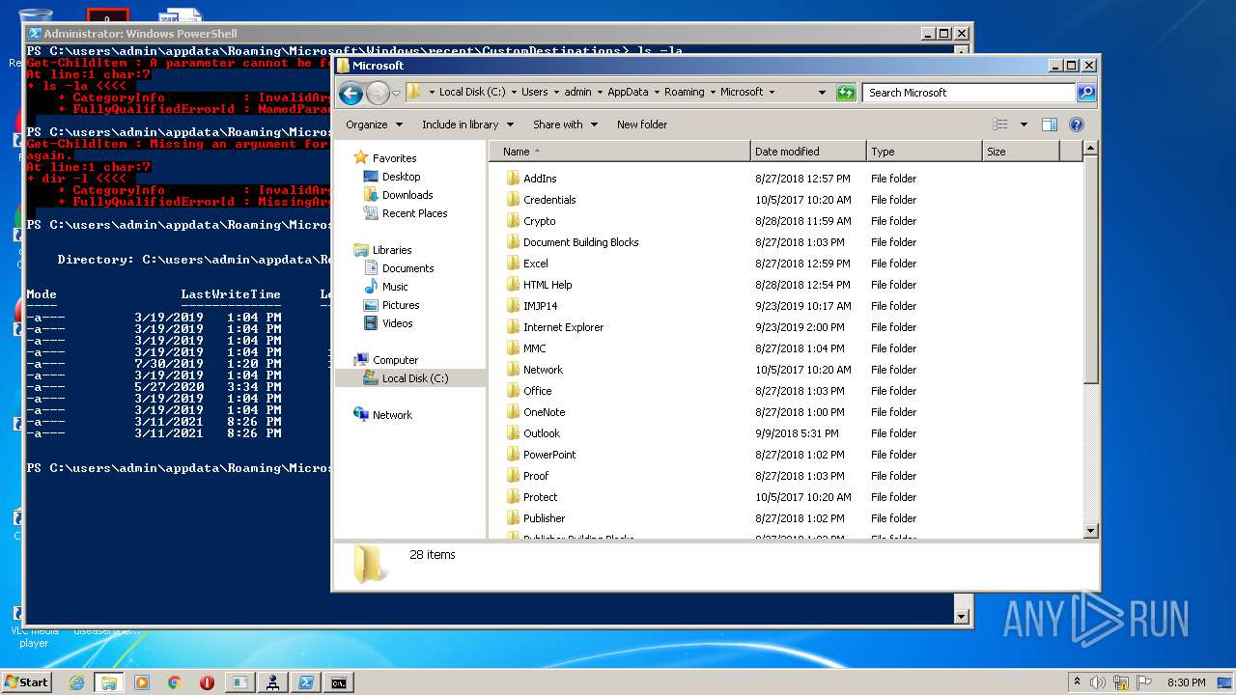The image size is (1236, 695).
Task: Click the file list scroll down arrow
Action: pyautogui.click(x=1091, y=531)
